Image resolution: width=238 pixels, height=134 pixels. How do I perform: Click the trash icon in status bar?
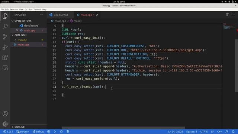click(x=68, y=131)
